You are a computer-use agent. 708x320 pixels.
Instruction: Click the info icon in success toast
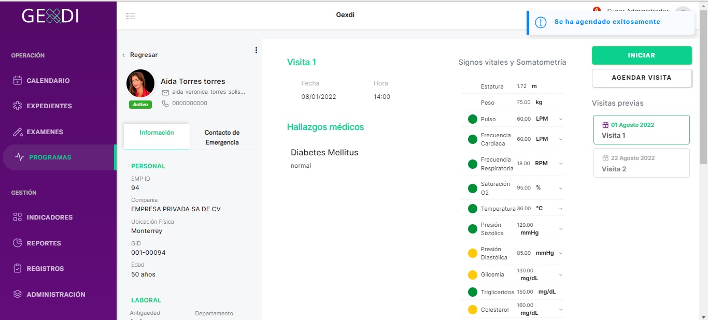[x=541, y=22]
